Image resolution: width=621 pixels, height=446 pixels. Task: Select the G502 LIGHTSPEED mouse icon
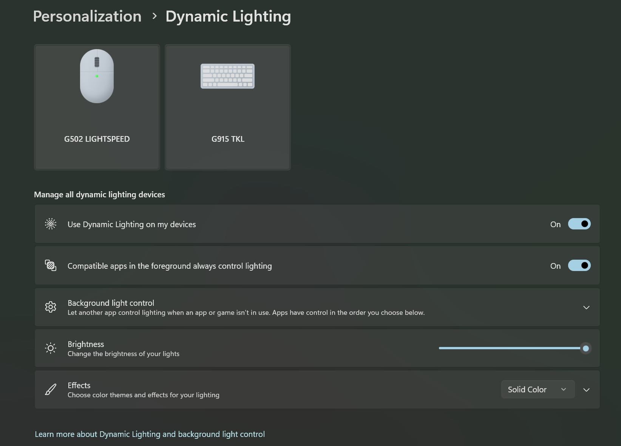coord(97,76)
